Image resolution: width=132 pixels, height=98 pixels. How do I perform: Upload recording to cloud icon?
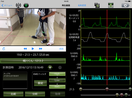click(50, 68)
